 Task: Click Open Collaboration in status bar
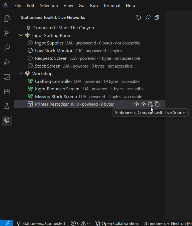[117, 223]
